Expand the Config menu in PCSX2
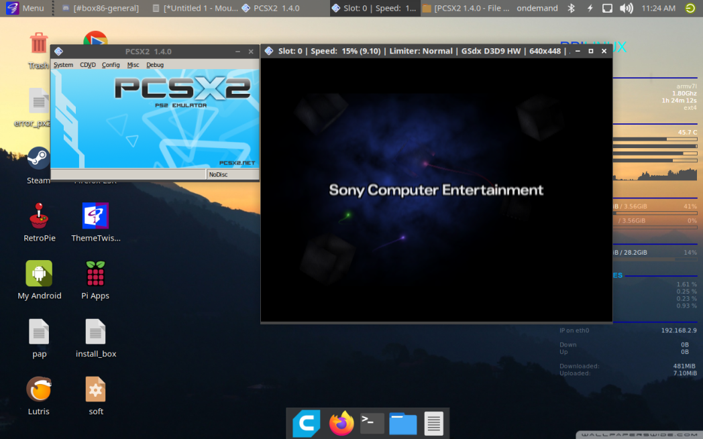Viewport: 703px width, 439px height. pyautogui.click(x=111, y=65)
